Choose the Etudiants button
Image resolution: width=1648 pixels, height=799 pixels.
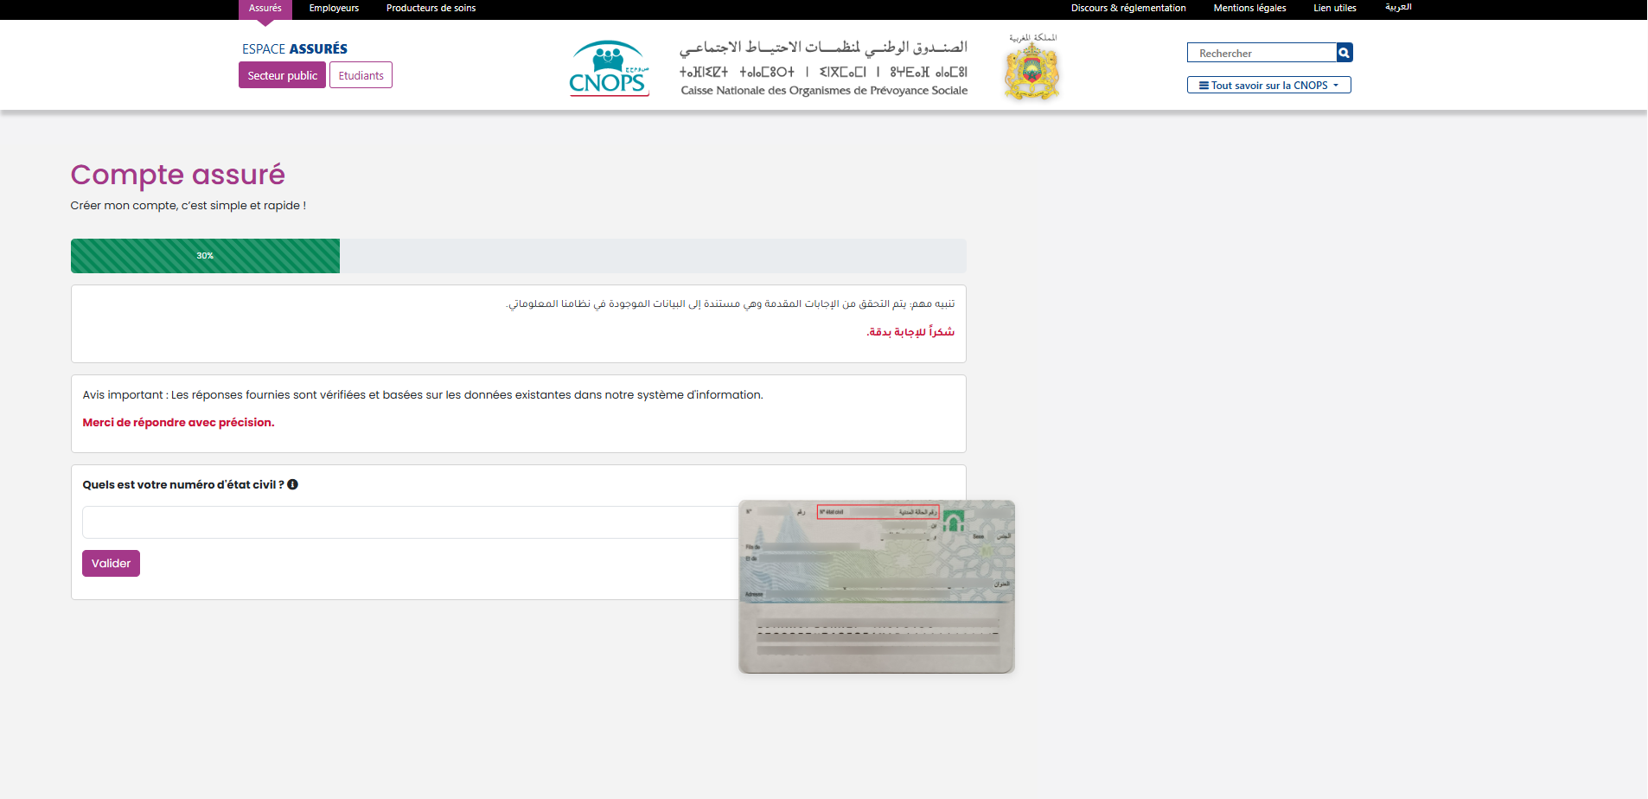361,75
